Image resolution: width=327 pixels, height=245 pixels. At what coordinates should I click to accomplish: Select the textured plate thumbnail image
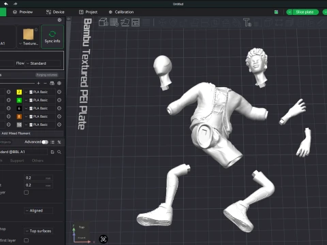click(x=29, y=34)
